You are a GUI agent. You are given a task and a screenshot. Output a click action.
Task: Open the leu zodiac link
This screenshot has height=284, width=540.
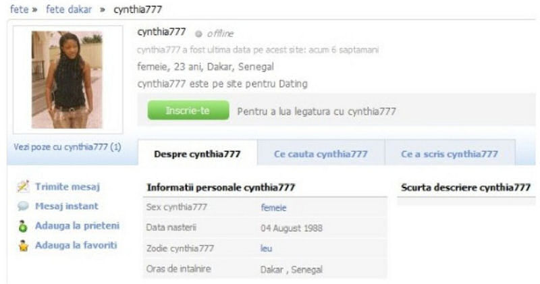266,248
